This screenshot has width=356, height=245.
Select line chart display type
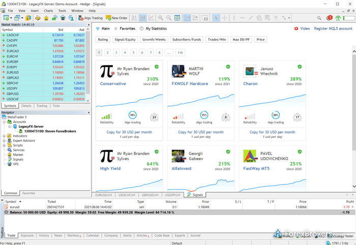[151, 18]
